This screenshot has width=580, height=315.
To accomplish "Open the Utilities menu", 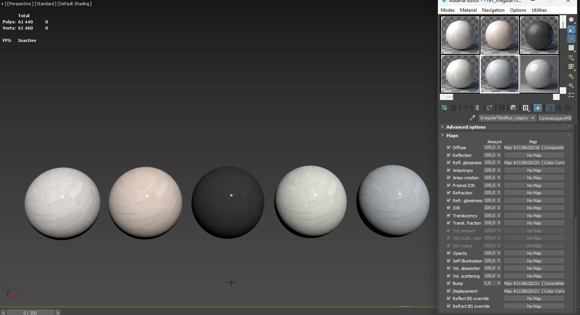I will [x=539, y=10].
